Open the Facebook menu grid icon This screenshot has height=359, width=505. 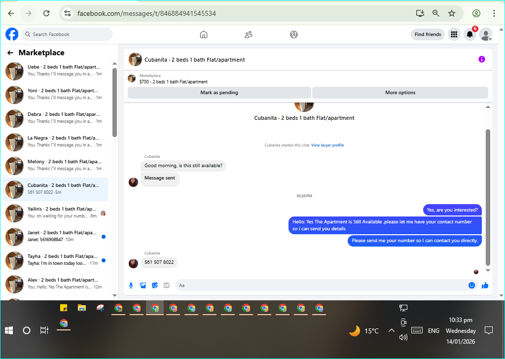point(454,34)
